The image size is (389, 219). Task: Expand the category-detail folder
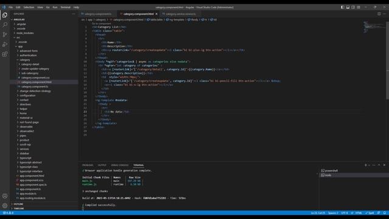pyautogui.click(x=30, y=64)
